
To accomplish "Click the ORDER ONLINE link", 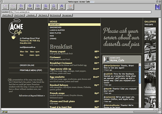I will (x=27, y=65).
